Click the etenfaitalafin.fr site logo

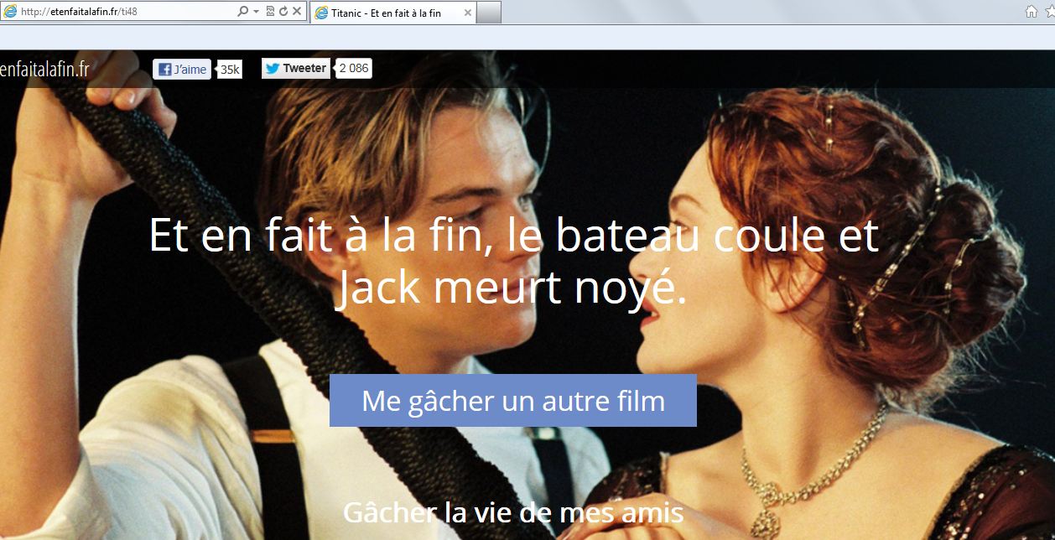44,70
